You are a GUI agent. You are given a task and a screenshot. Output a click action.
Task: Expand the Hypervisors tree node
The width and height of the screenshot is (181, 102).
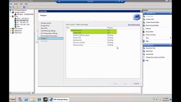pyautogui.click(x=10, y=33)
